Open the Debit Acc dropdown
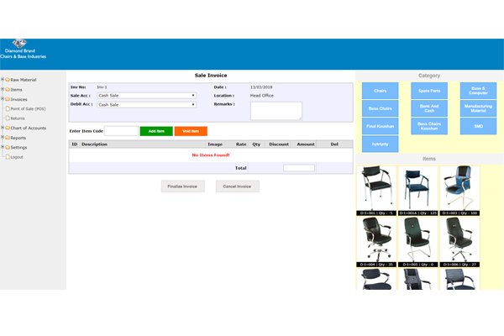Viewport: 504px width, 336px height. click(146, 105)
